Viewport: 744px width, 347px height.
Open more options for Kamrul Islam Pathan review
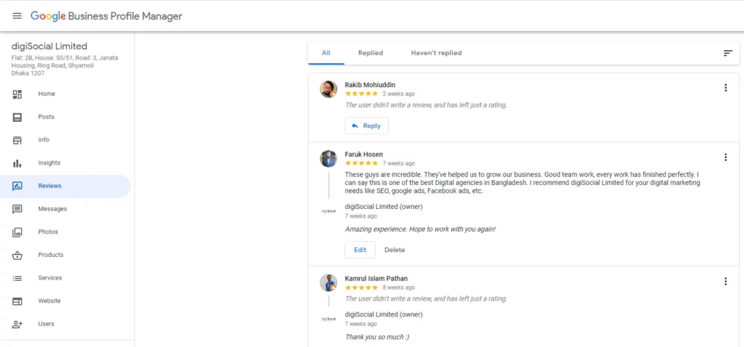coord(726,282)
